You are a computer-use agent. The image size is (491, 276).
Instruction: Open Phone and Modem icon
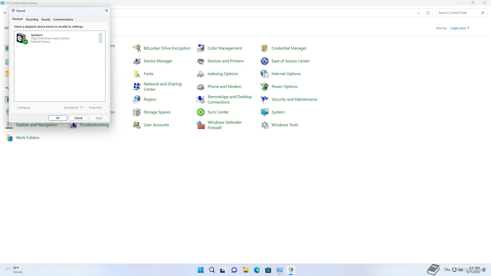201,86
